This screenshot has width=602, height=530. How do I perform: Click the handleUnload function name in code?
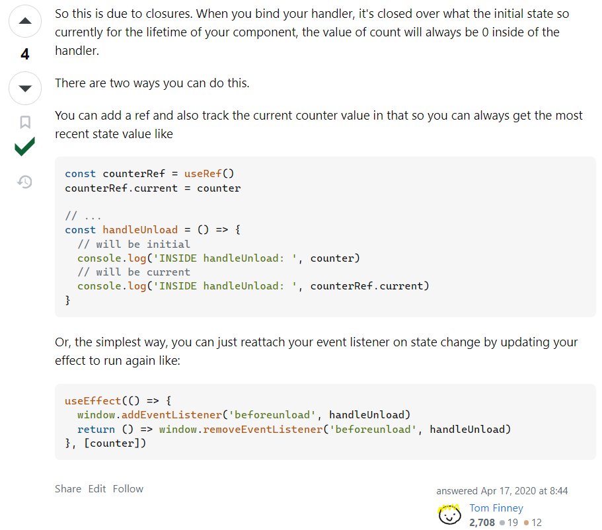(x=139, y=230)
